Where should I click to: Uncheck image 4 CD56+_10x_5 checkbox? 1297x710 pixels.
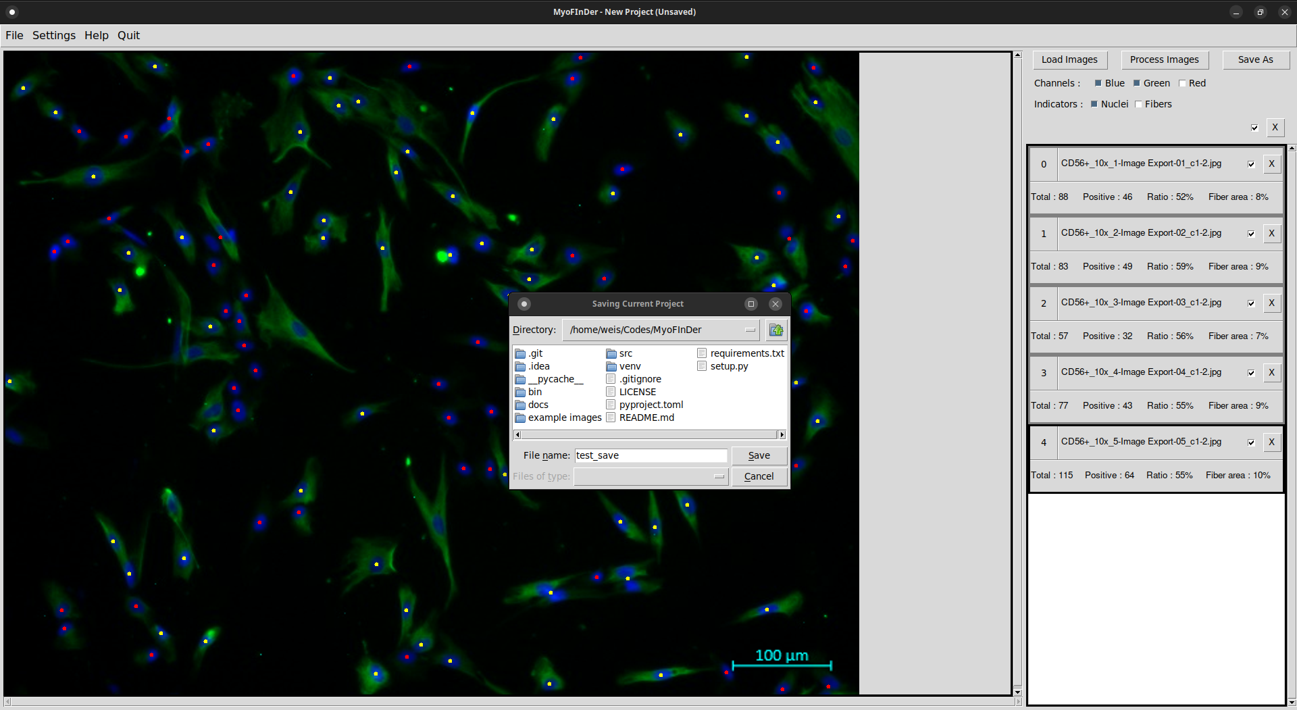point(1251,442)
